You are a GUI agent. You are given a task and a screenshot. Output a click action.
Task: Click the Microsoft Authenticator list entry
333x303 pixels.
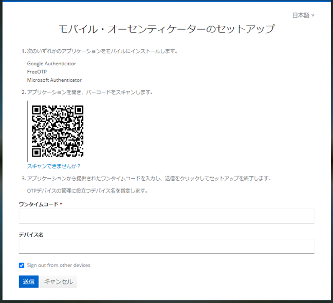point(54,80)
